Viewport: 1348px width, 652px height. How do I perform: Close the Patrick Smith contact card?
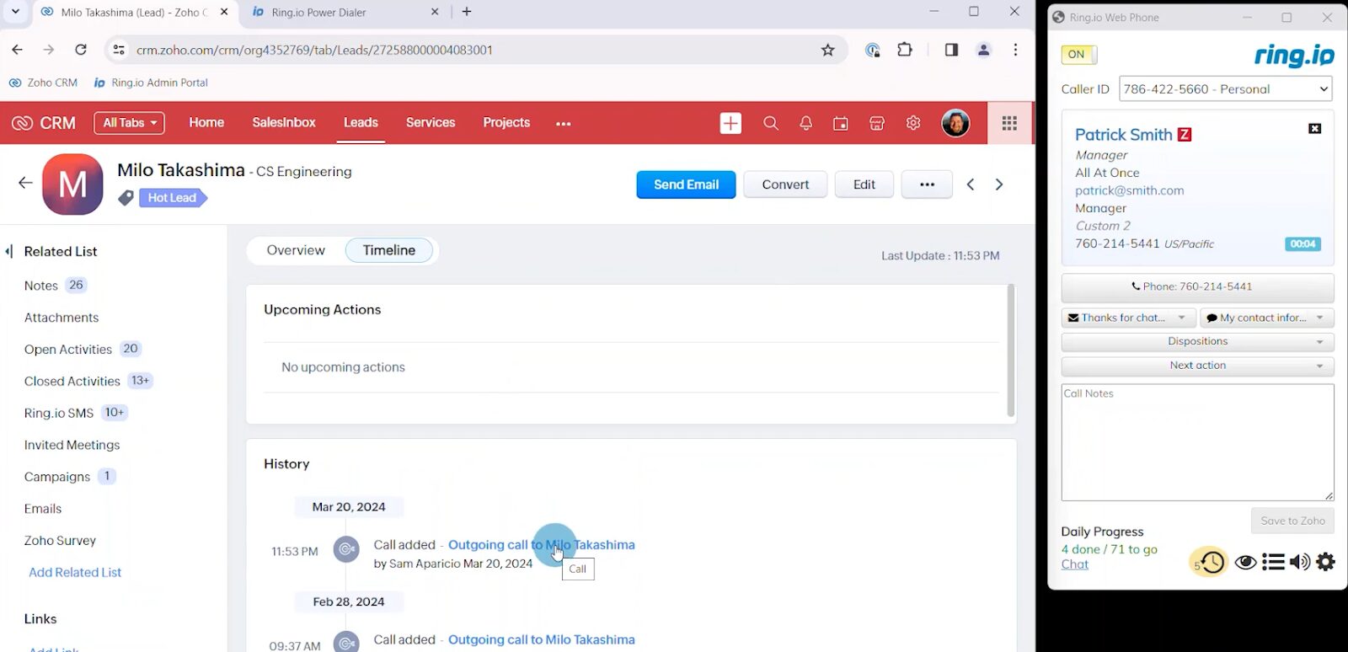(1314, 129)
